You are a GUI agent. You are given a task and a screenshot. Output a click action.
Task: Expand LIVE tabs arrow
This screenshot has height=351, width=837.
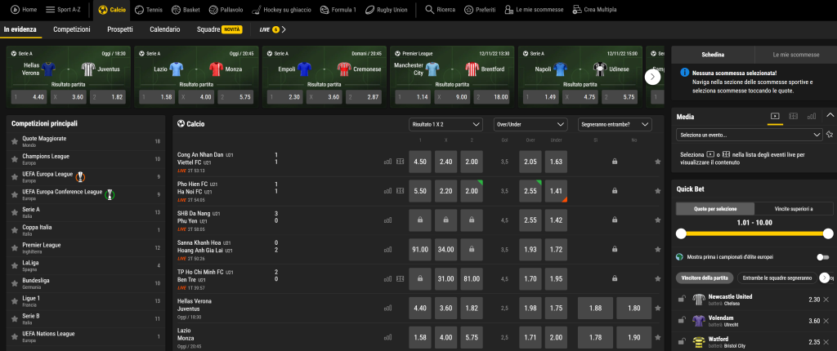coord(284,29)
